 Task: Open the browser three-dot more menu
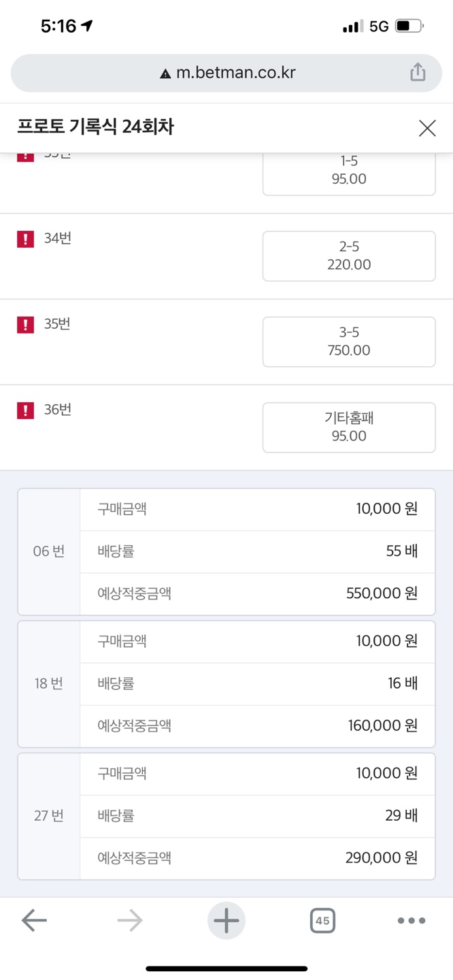(x=412, y=921)
